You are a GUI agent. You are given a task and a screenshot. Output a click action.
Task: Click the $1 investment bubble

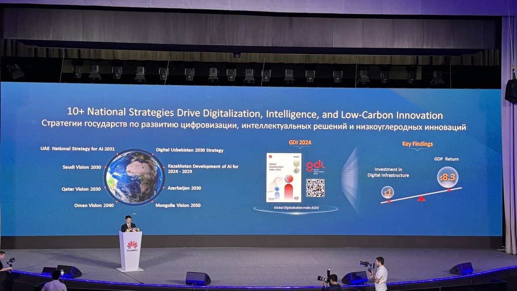(x=388, y=192)
